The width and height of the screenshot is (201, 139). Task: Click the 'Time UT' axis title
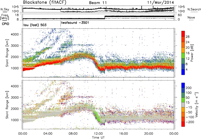(x=98, y=137)
